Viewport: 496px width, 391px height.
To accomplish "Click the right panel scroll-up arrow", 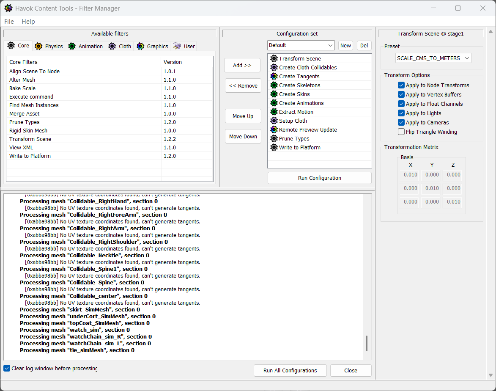I will point(491,32).
